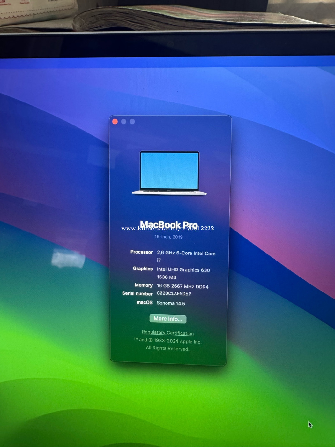Click the Serial number label
The image size is (335, 447).
(x=138, y=293)
